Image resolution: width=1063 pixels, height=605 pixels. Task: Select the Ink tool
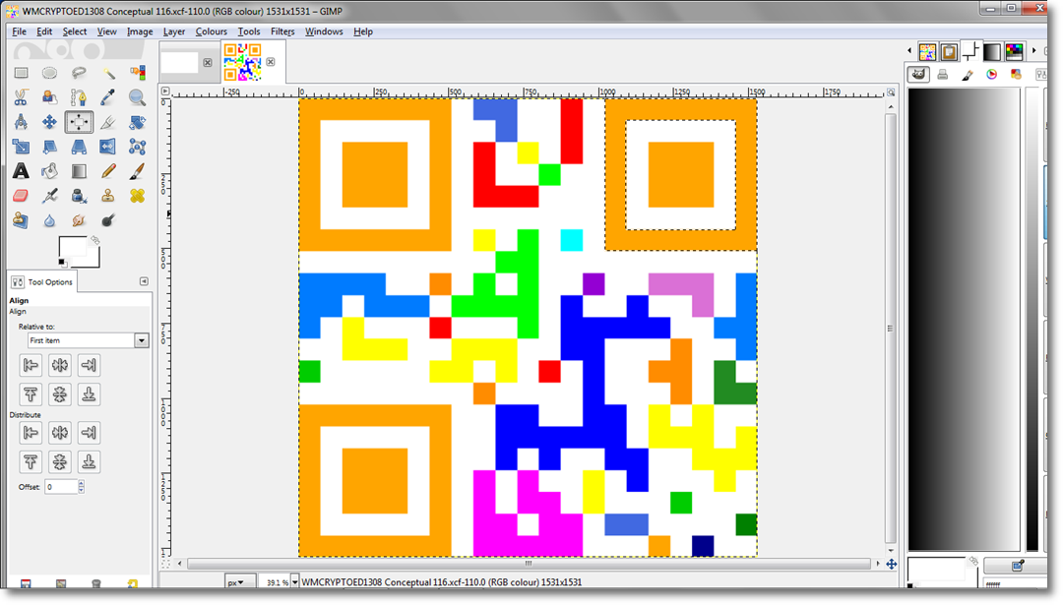(79, 196)
